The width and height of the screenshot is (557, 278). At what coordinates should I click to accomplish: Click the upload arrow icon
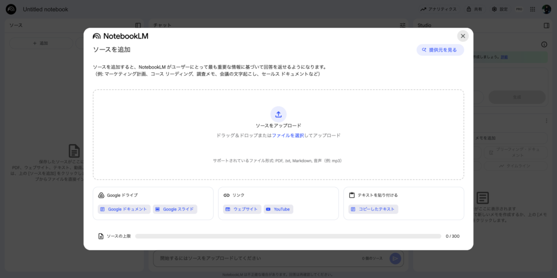pyautogui.click(x=278, y=114)
